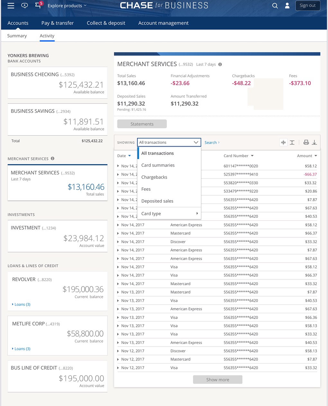Viewport: 328px width, 406px height.
Task: Sort by Amount column arrow
Action: [x=316, y=156]
